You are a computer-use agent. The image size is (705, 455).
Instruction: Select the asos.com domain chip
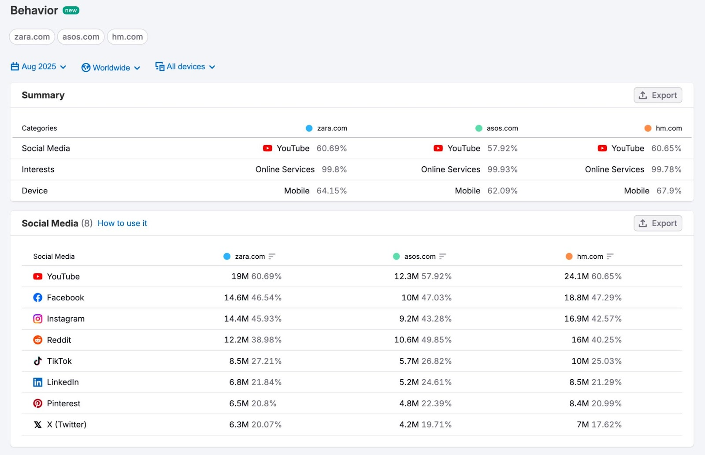[81, 37]
